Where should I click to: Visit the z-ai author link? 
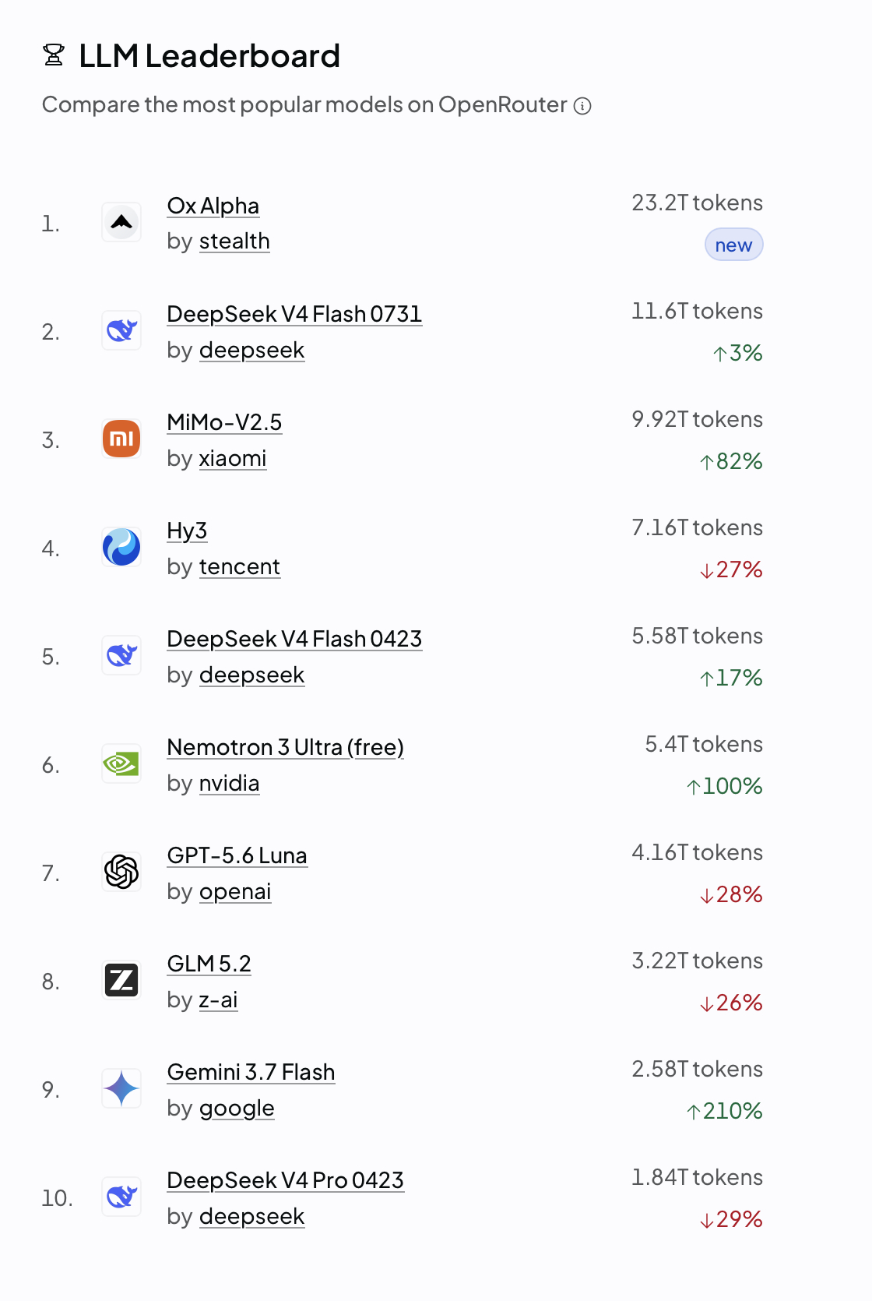pos(219,1000)
